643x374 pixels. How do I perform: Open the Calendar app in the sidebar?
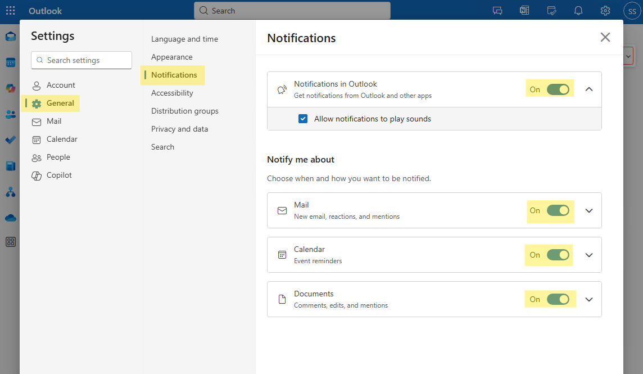10,62
